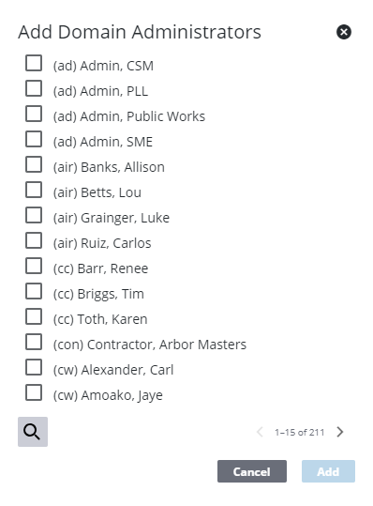Check (cw) Alexander, Carl checkbox
This screenshot has width=373, height=506.
(34, 367)
